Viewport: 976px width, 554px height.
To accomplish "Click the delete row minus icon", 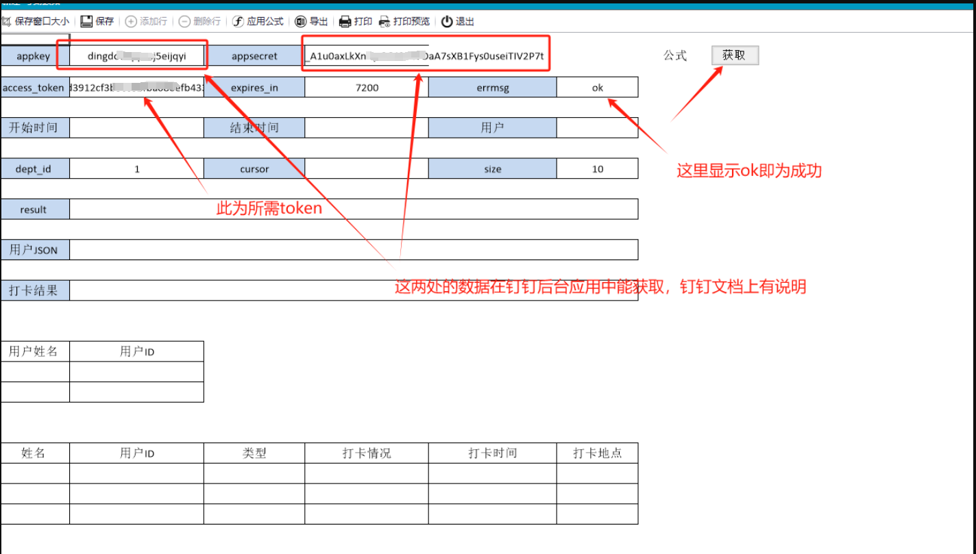I will point(184,21).
